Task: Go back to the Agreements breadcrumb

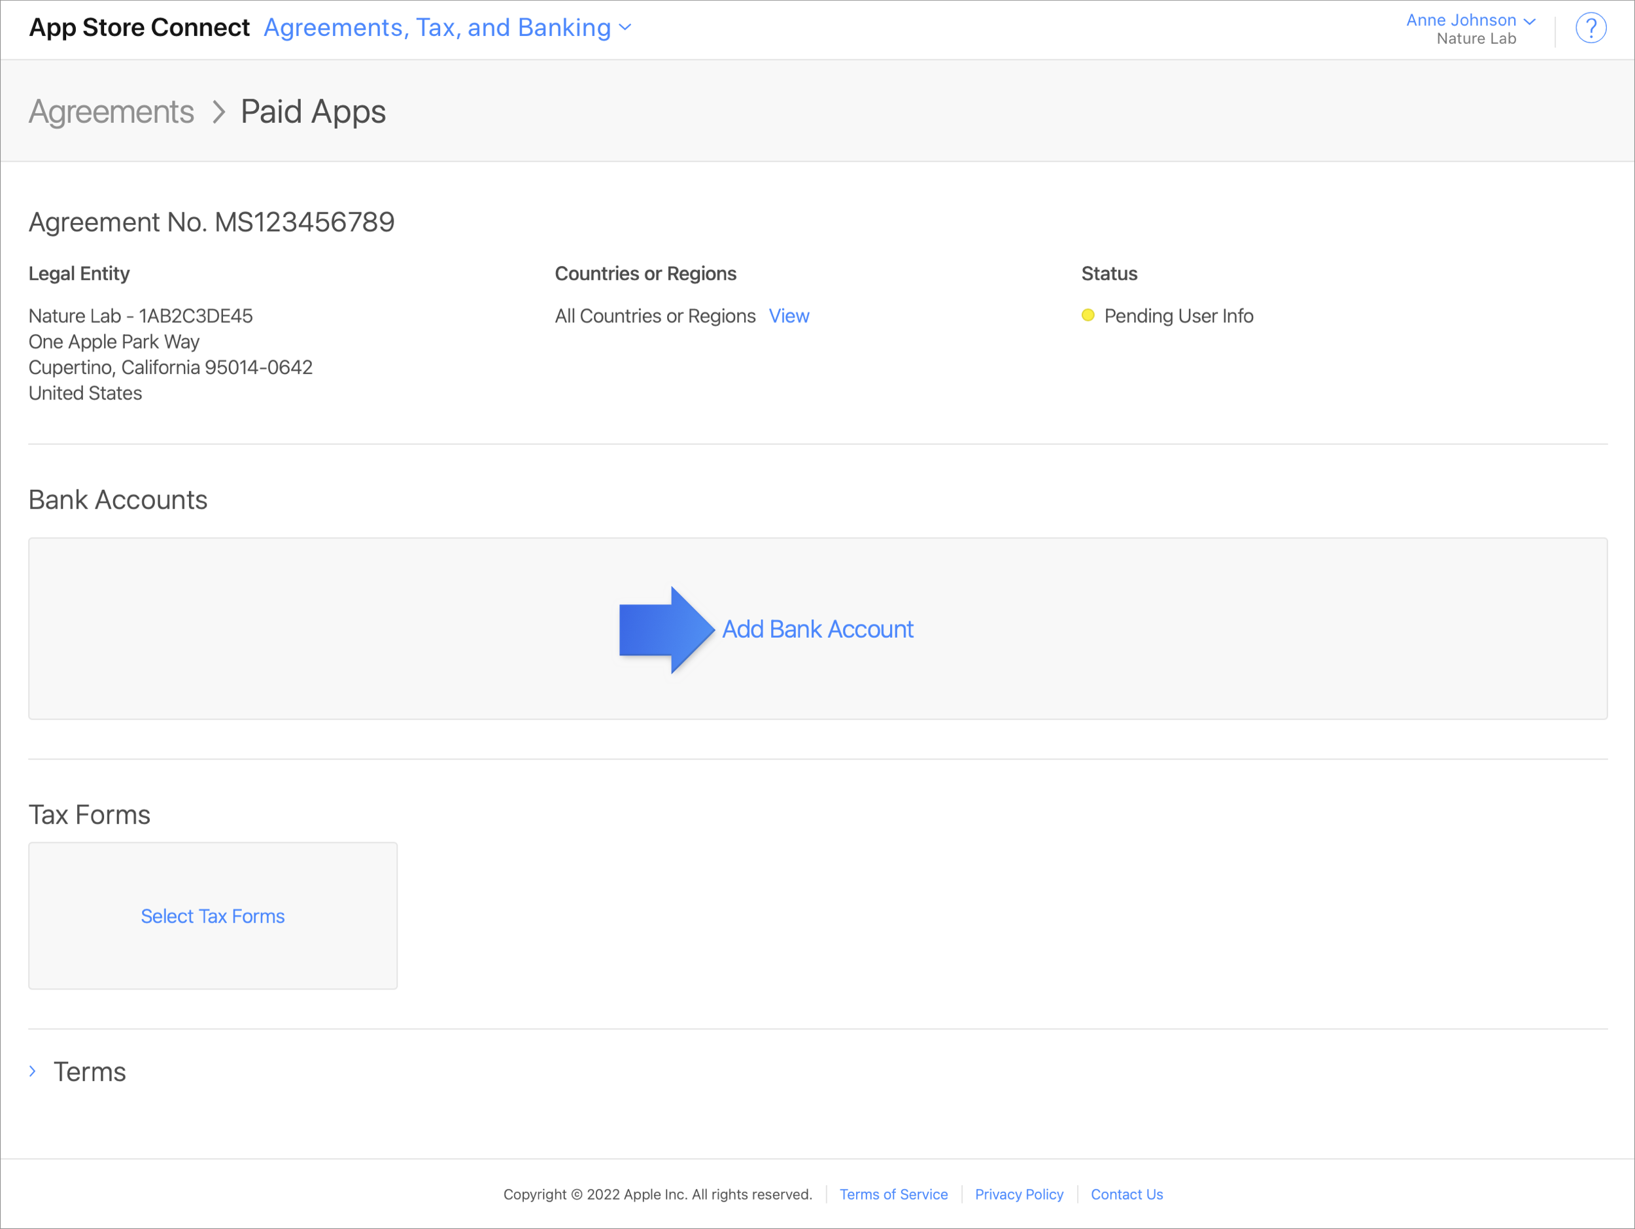Action: [111, 112]
